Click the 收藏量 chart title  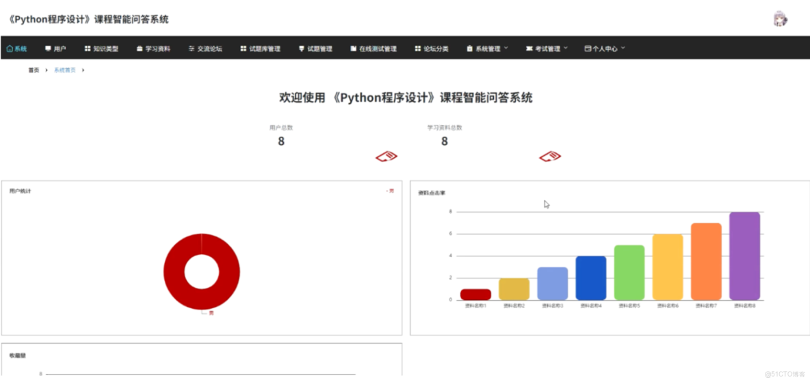18,355
